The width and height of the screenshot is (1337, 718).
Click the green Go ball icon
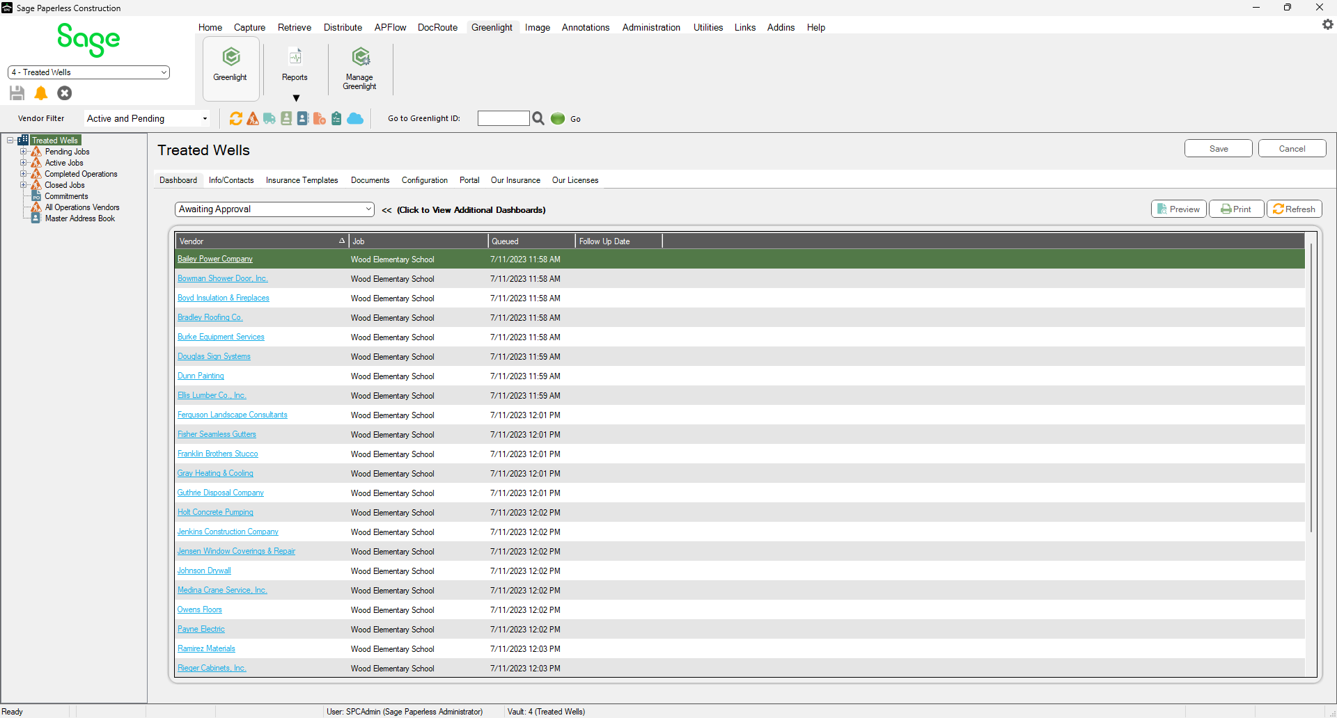[x=558, y=119]
